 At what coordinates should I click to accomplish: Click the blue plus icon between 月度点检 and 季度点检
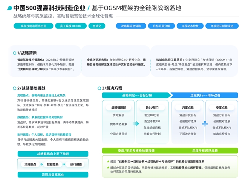coord(205,123)
